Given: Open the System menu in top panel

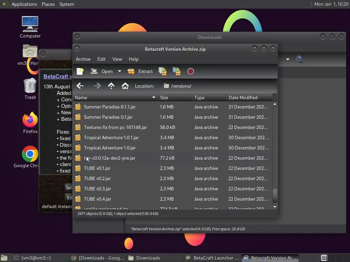Looking at the screenshot, I should (67, 4).
